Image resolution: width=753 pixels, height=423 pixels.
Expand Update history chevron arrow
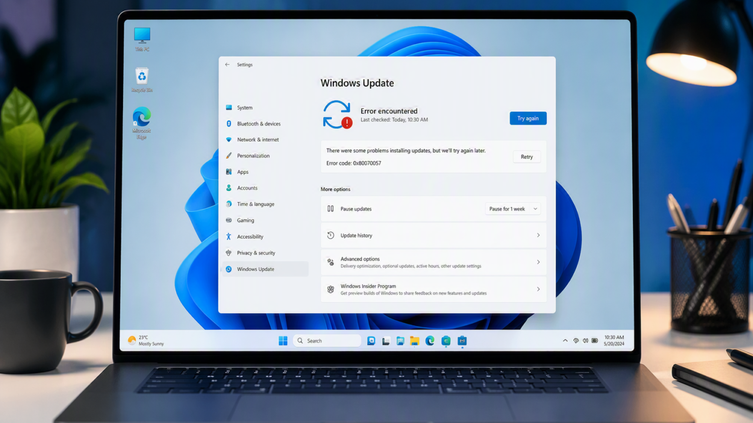tap(538, 235)
